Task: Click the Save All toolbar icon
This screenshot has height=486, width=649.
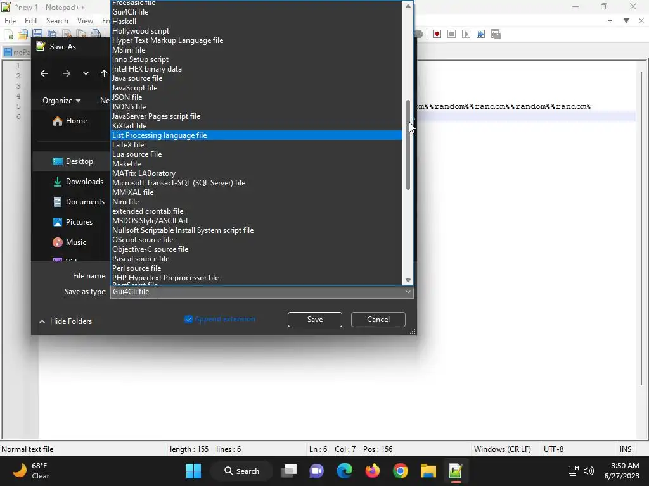Action: [x=52, y=34]
